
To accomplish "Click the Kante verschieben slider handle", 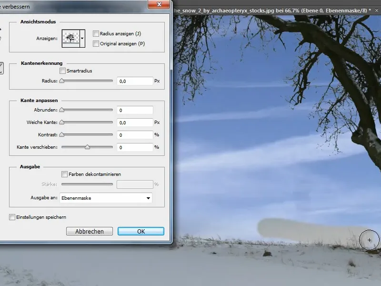I will 87,147.
